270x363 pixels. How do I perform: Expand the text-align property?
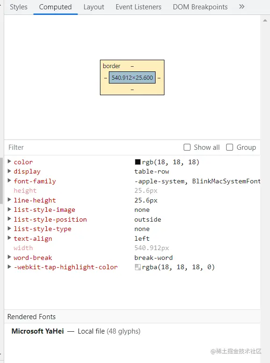click(9, 238)
